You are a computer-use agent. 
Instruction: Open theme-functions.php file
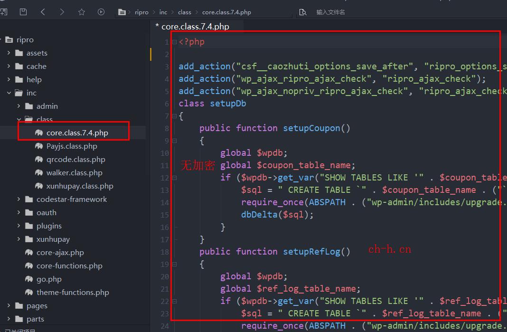pos(73,292)
